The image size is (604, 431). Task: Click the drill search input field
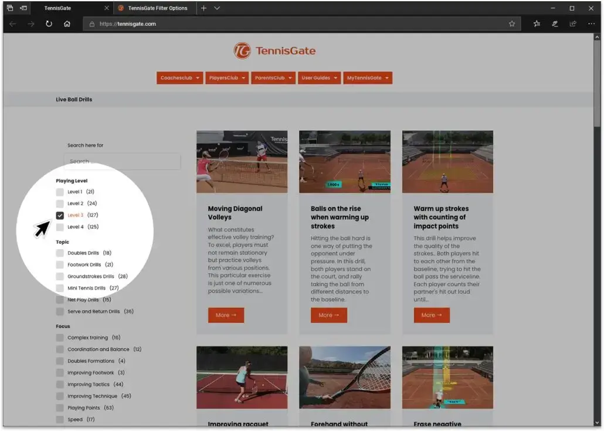click(x=122, y=161)
